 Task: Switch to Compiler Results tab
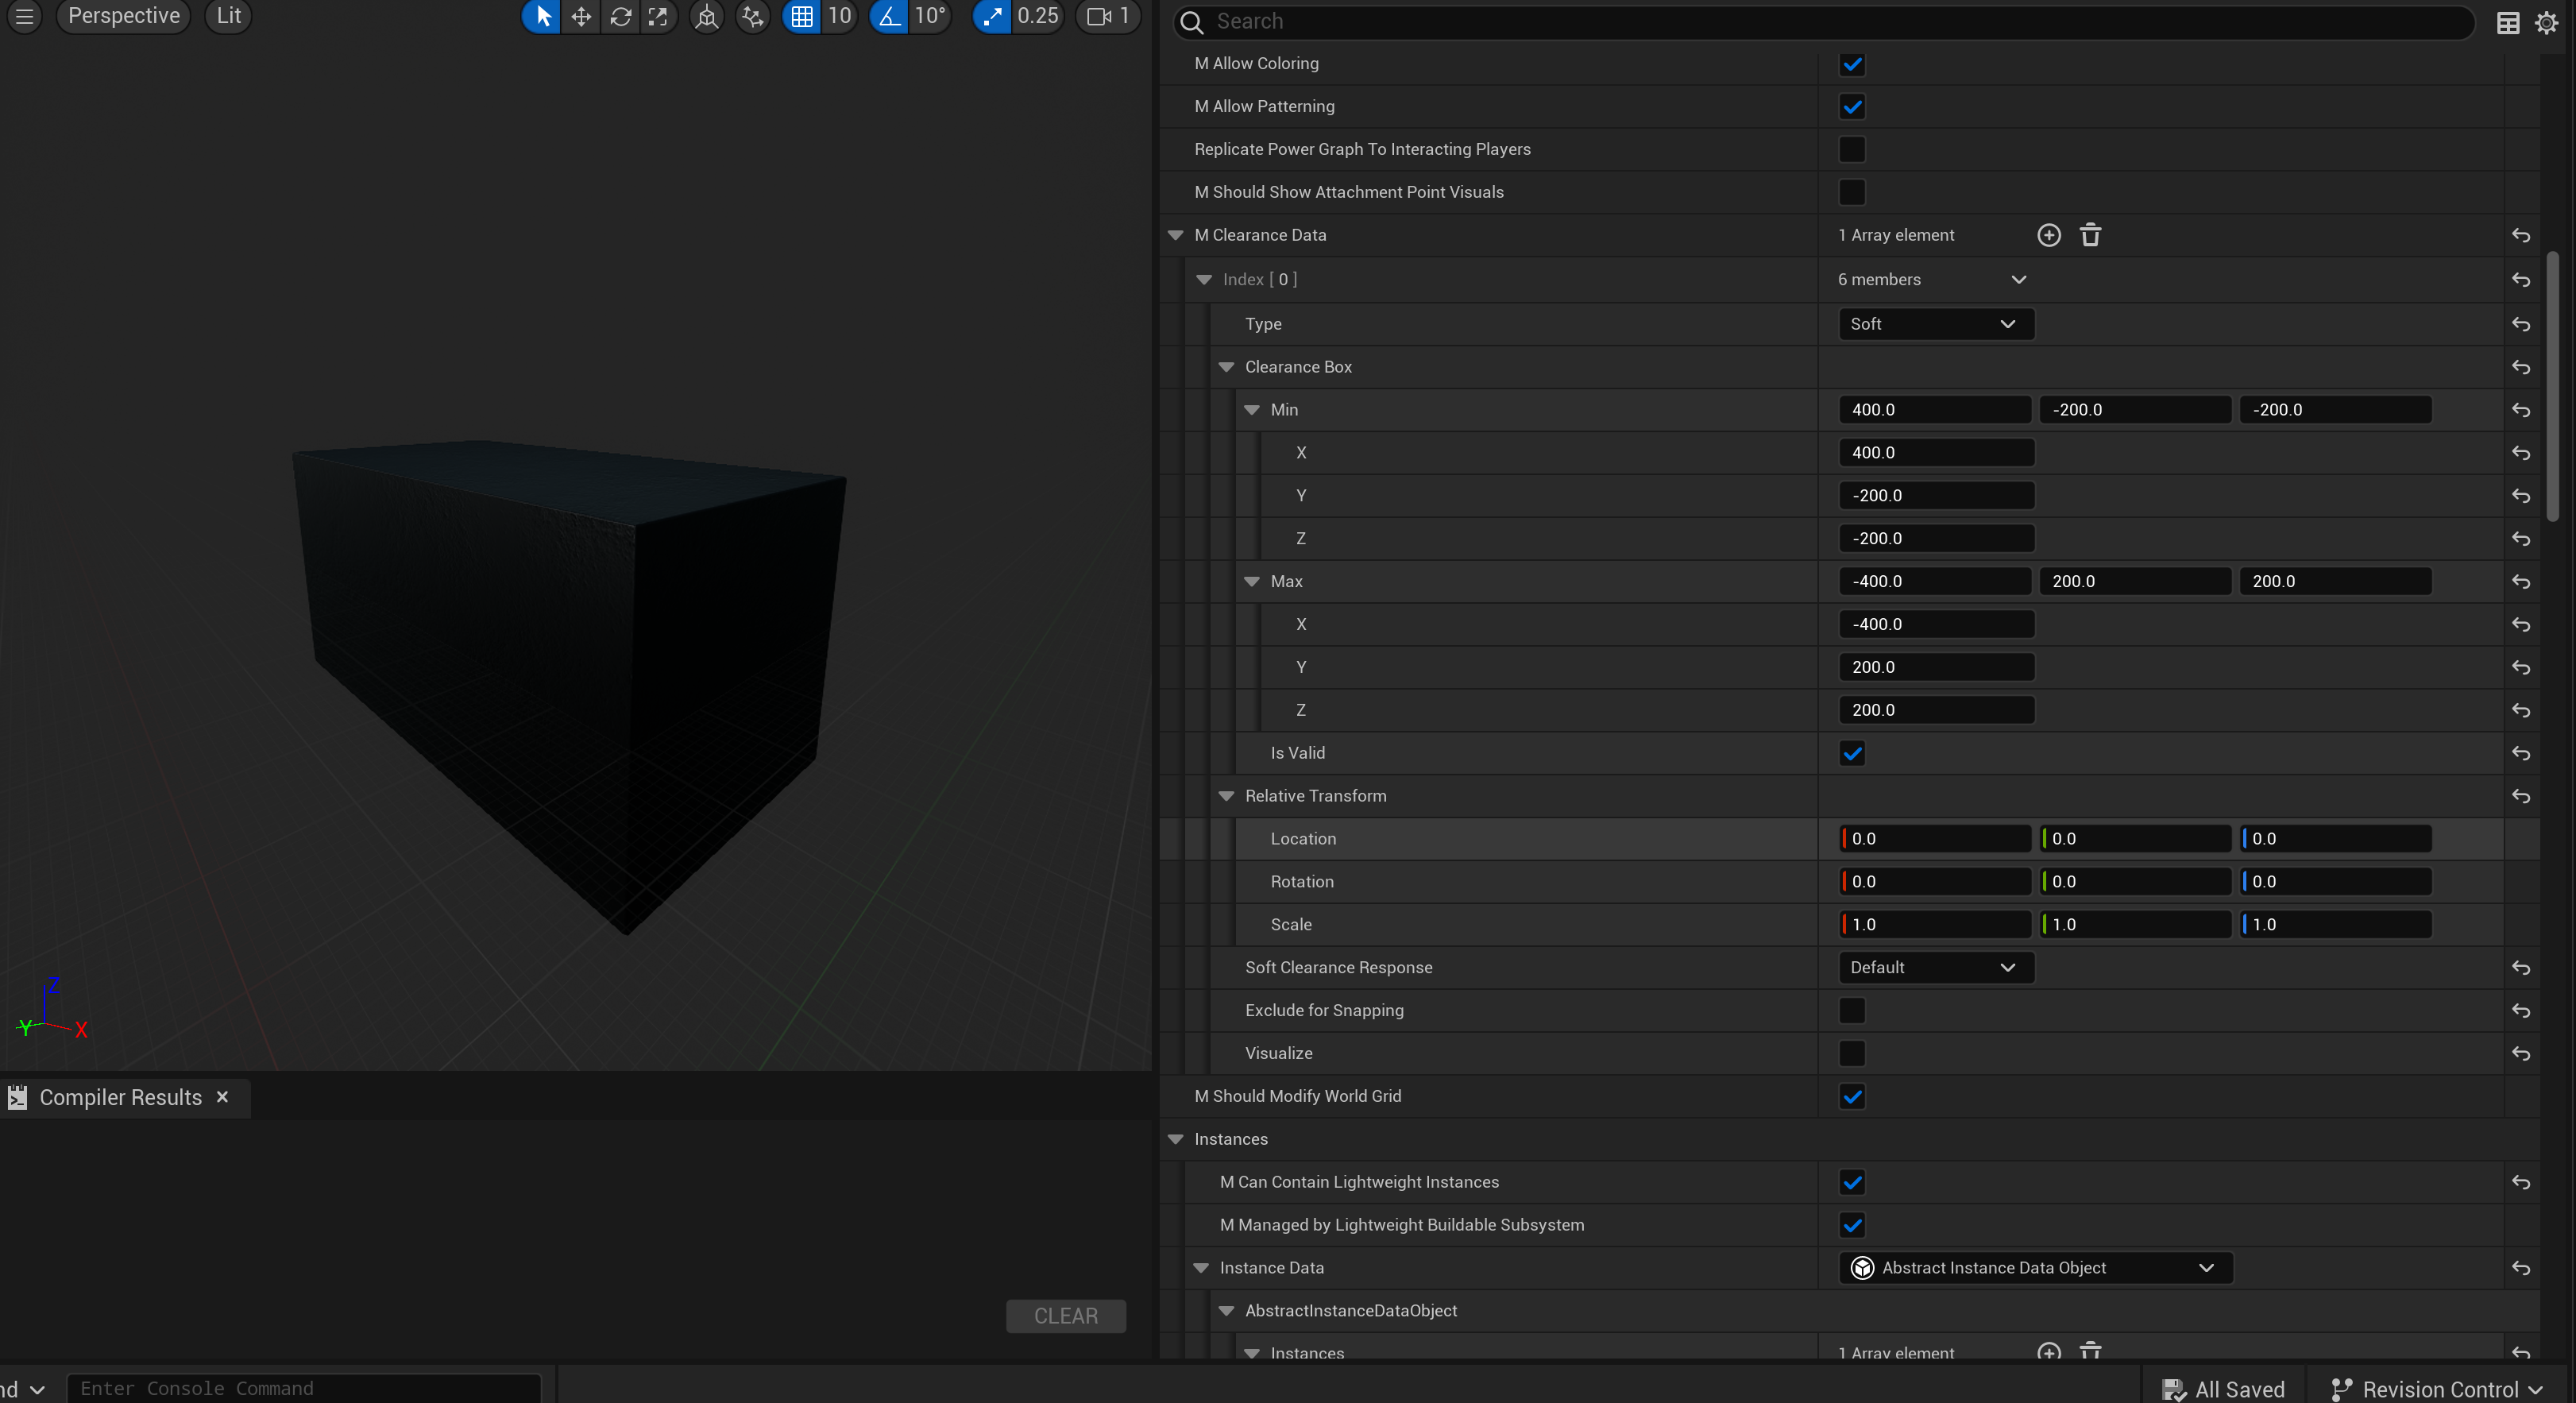pos(120,1097)
